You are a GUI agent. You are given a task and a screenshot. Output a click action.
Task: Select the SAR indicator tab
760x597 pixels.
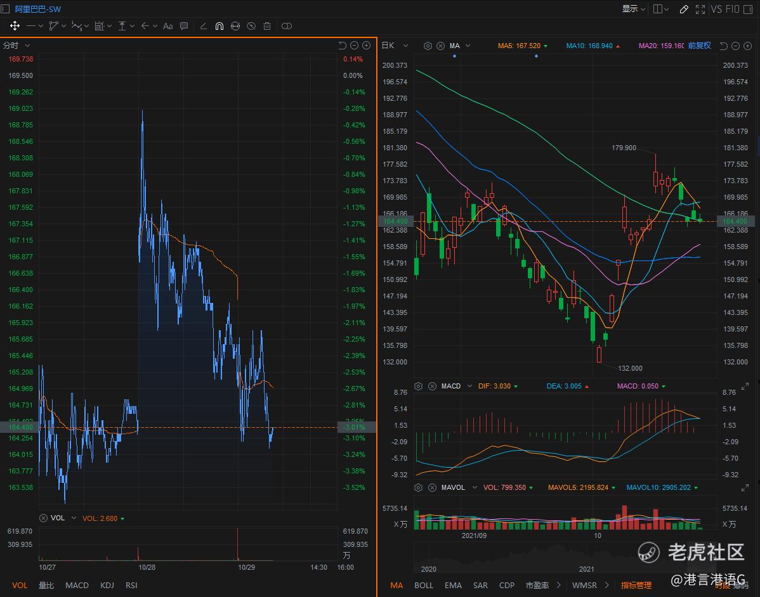point(480,586)
